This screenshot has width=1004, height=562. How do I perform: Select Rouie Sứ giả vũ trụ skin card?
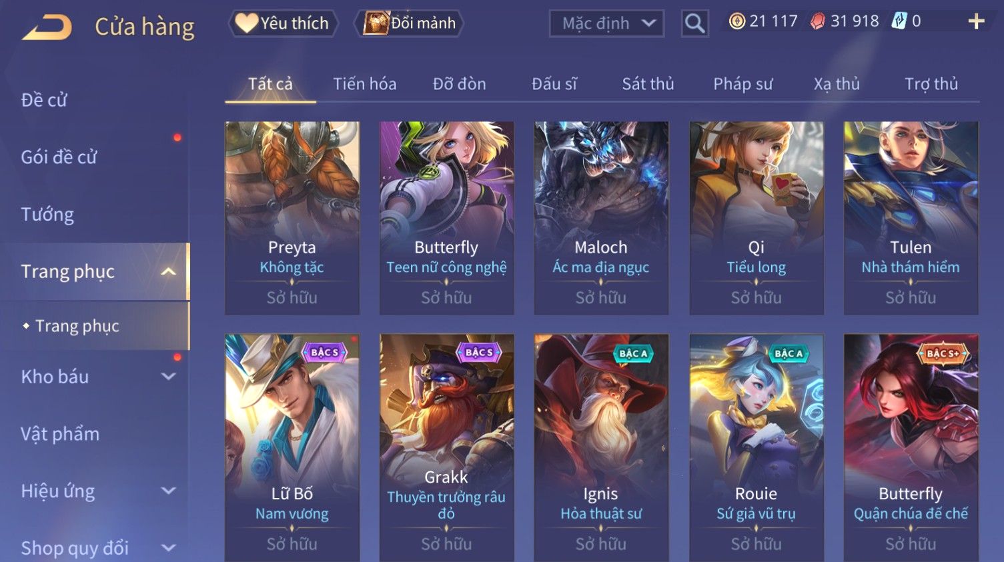[x=756, y=448]
